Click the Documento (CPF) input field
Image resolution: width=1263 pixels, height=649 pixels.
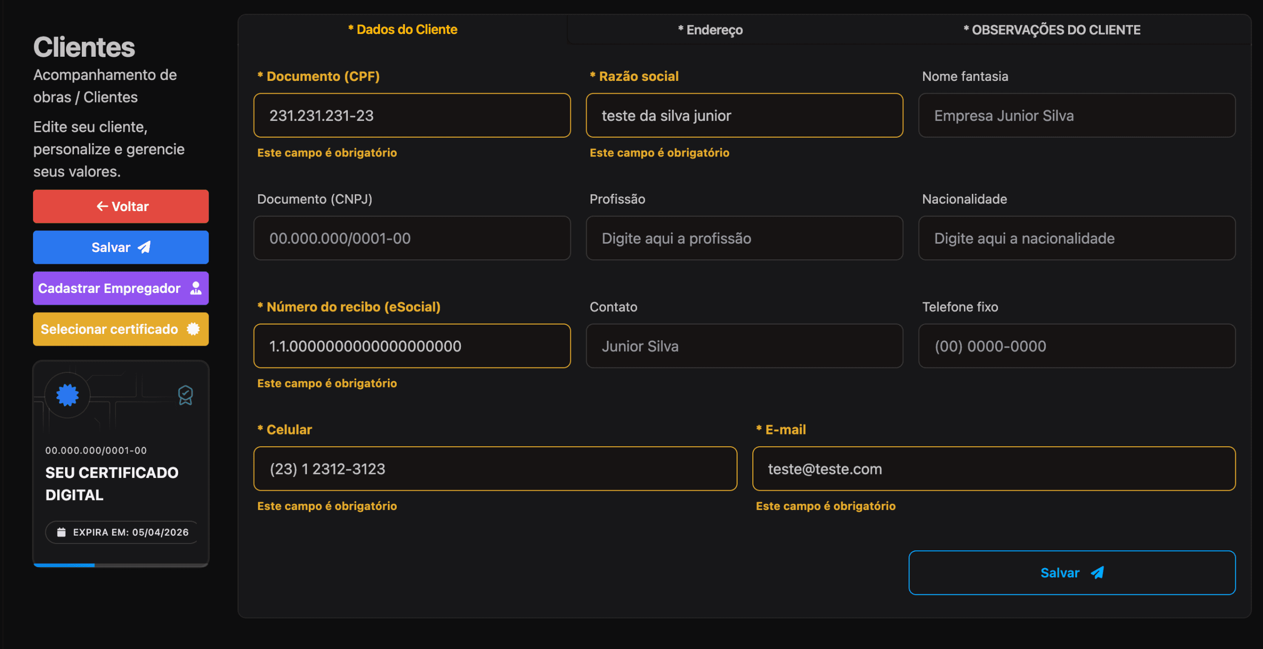(x=412, y=115)
